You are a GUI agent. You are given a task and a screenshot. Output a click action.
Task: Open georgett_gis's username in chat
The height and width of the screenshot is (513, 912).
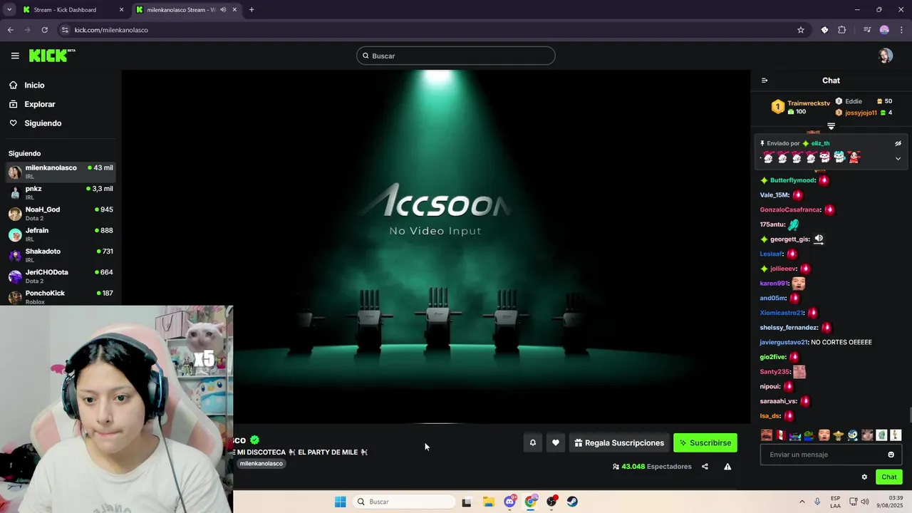coord(789,239)
